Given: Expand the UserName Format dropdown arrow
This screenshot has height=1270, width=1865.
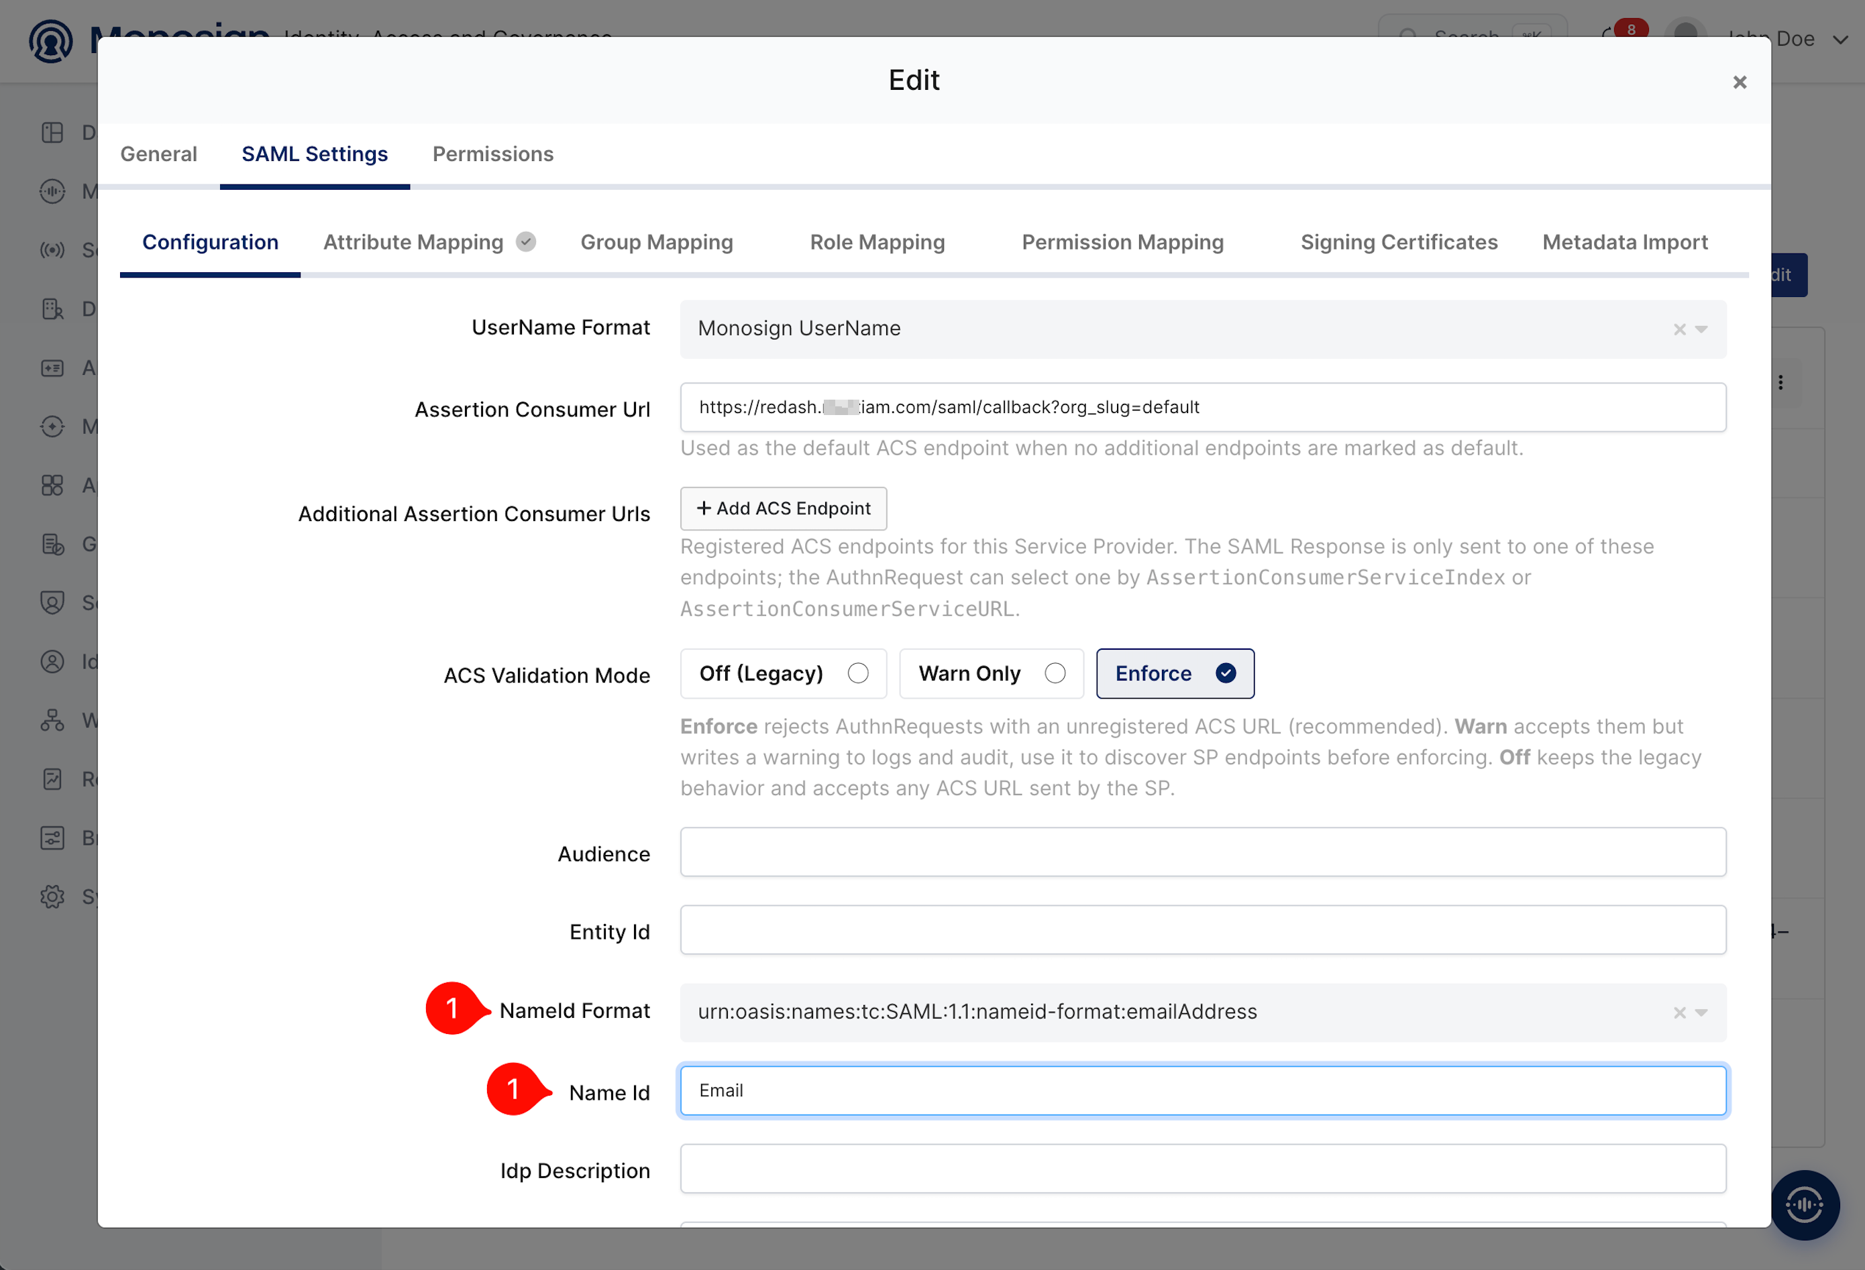Looking at the screenshot, I should [x=1701, y=329].
